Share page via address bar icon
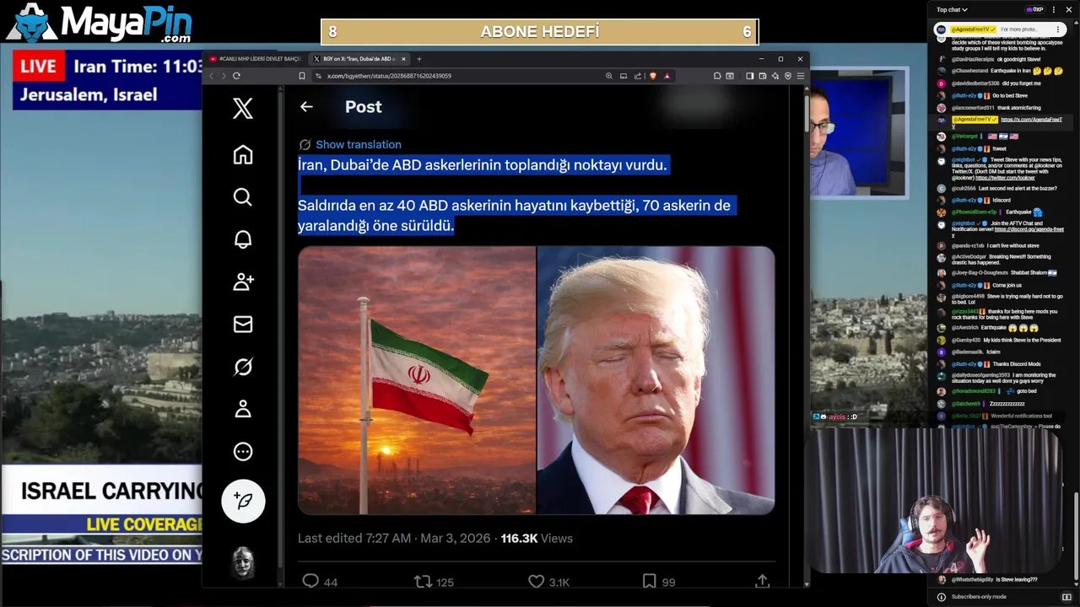Viewport: 1080px width, 607px height. [637, 76]
